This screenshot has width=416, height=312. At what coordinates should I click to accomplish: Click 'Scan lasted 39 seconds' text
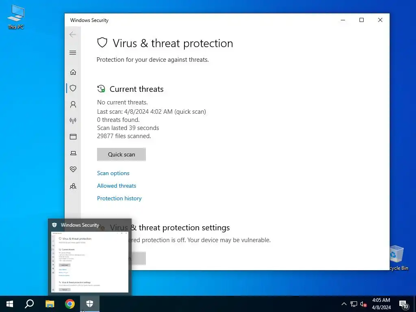pos(128,128)
